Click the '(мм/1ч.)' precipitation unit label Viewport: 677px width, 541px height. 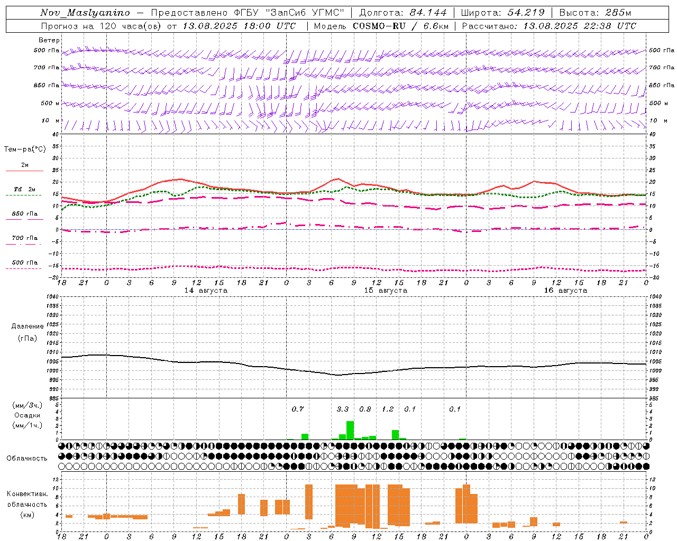click(x=28, y=425)
